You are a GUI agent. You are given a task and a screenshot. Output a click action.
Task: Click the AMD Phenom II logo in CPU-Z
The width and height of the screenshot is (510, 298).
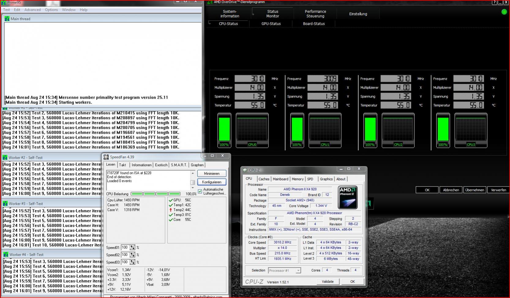(347, 197)
